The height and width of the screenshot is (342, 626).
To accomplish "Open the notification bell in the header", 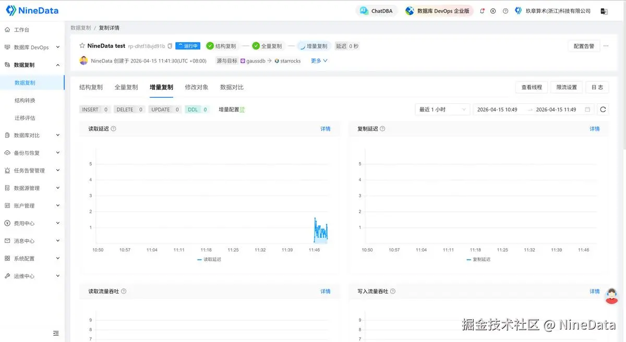I will point(482,11).
